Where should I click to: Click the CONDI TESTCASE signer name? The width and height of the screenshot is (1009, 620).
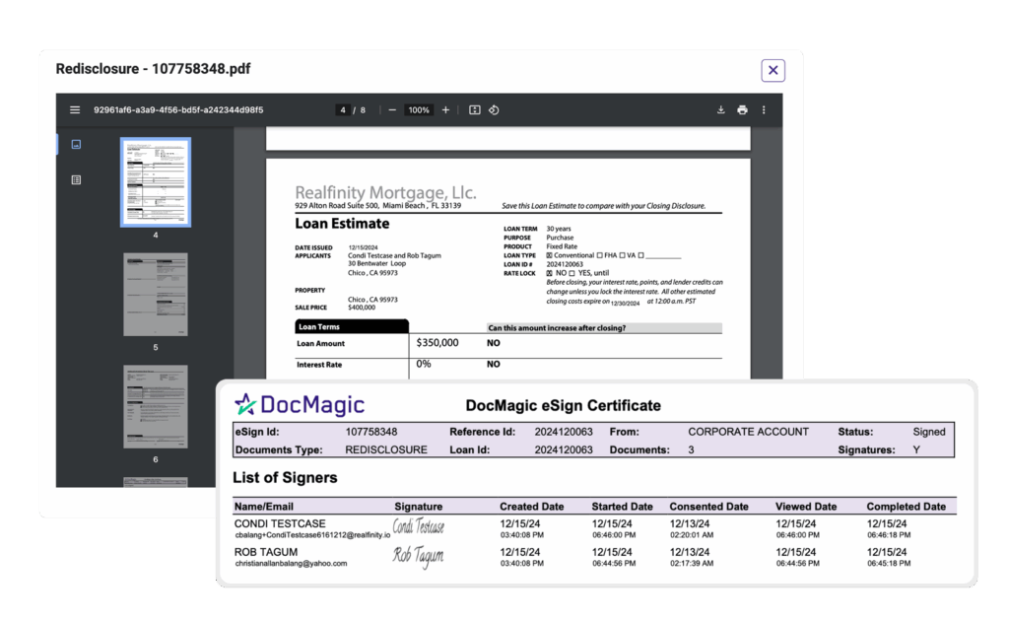[x=280, y=524]
